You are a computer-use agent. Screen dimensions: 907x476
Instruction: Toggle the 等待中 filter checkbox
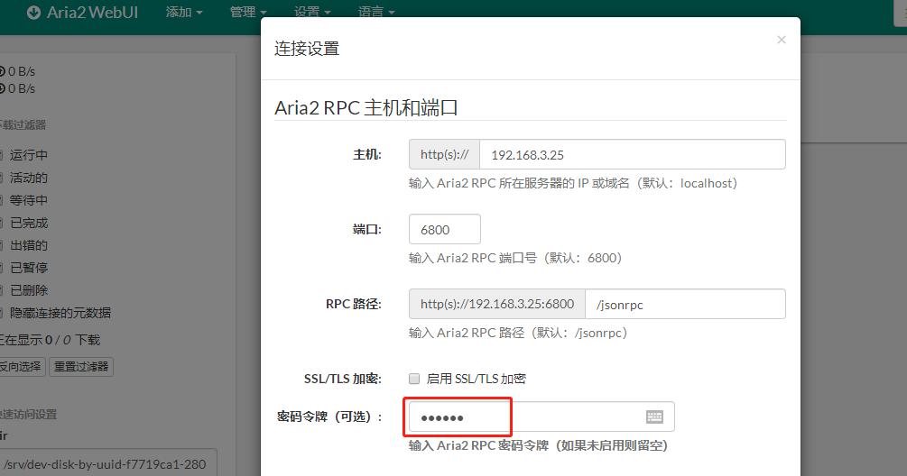(1, 200)
